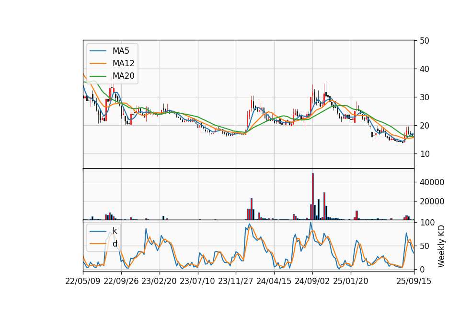Viewport: 460px width, 331px height.
Task: Click the price axis label 50
Action: click(425, 41)
